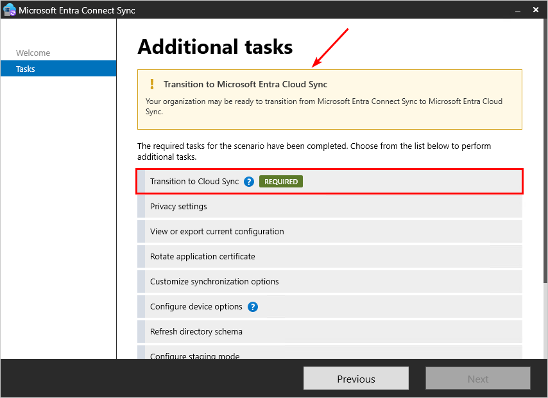Click the yellow exclamation warning icon in banner
Viewport: 548px width, 398px height.
(151, 84)
